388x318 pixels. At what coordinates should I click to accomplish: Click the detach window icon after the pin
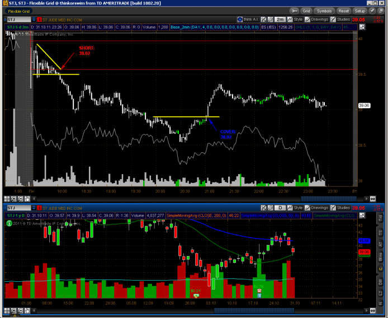[x=380, y=11]
